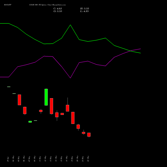
Task: Click the red candle above 05 May
Action: pos(19,100)
